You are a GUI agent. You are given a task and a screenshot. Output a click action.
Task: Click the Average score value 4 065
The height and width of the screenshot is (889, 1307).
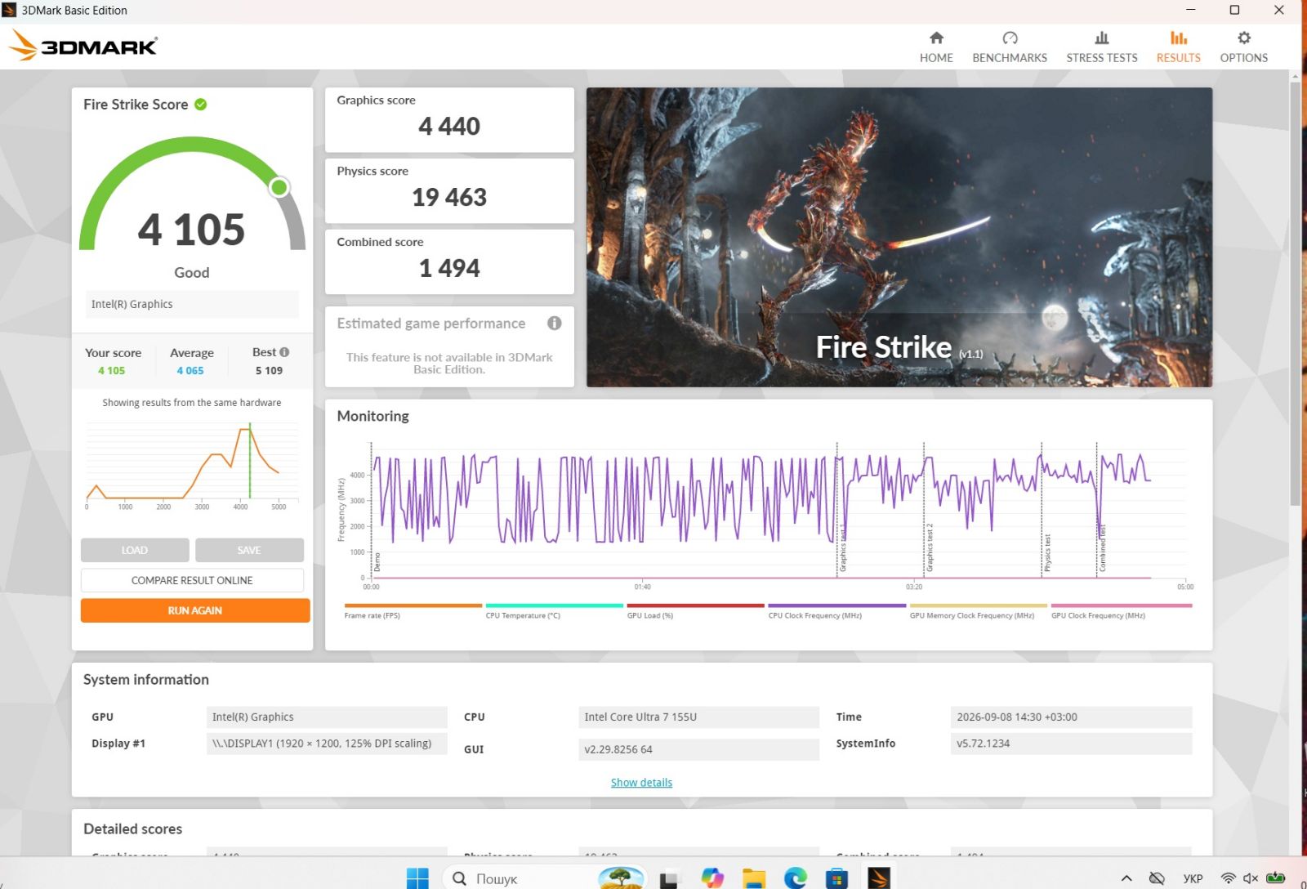tap(190, 371)
